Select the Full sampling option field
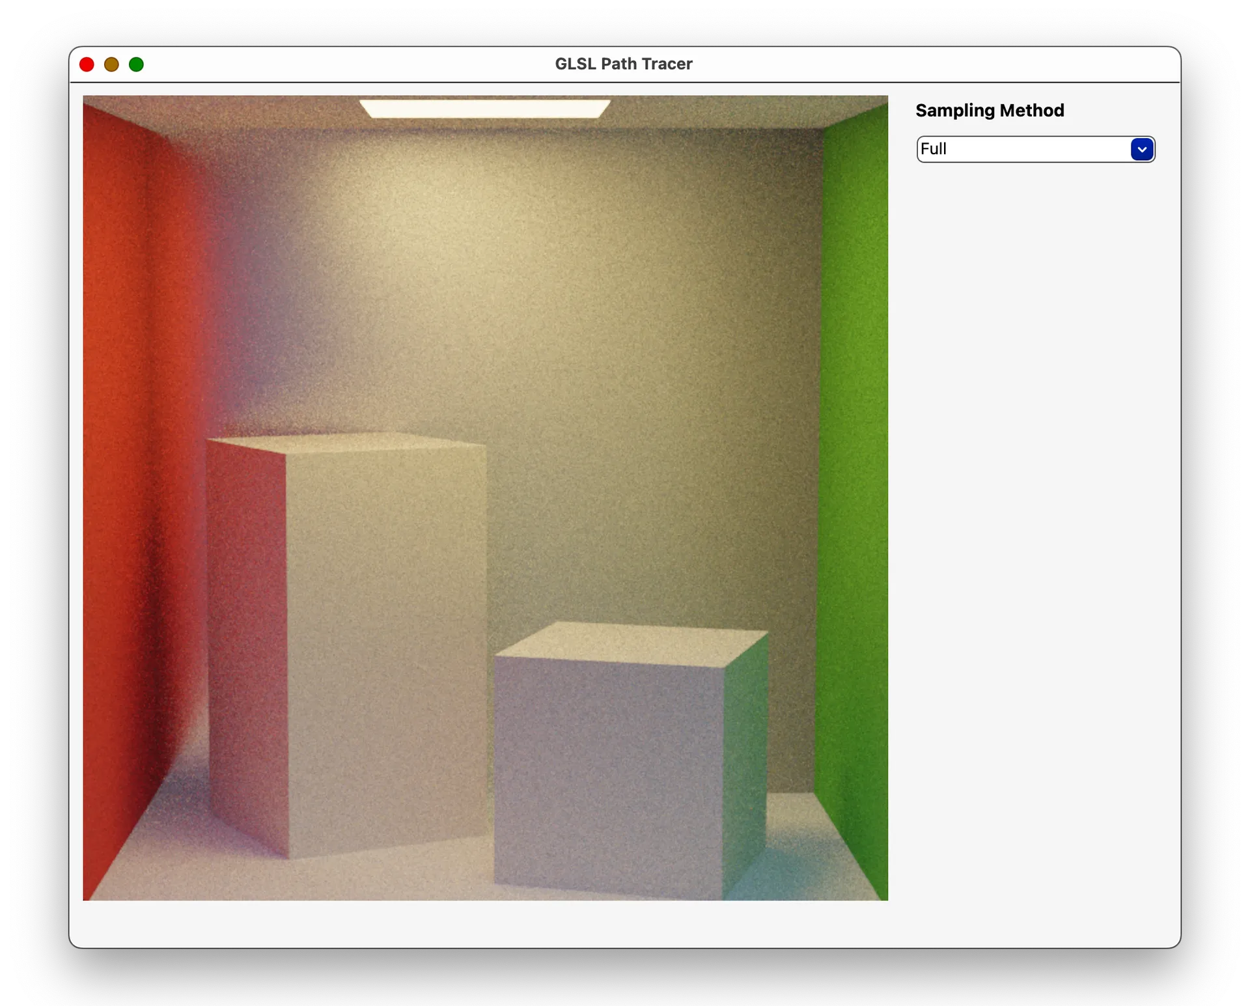The width and height of the screenshot is (1250, 1006). [1016, 149]
